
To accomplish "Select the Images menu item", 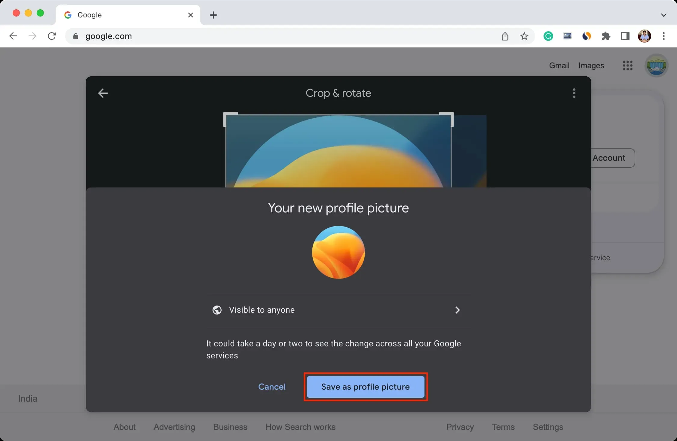I will (591, 65).
